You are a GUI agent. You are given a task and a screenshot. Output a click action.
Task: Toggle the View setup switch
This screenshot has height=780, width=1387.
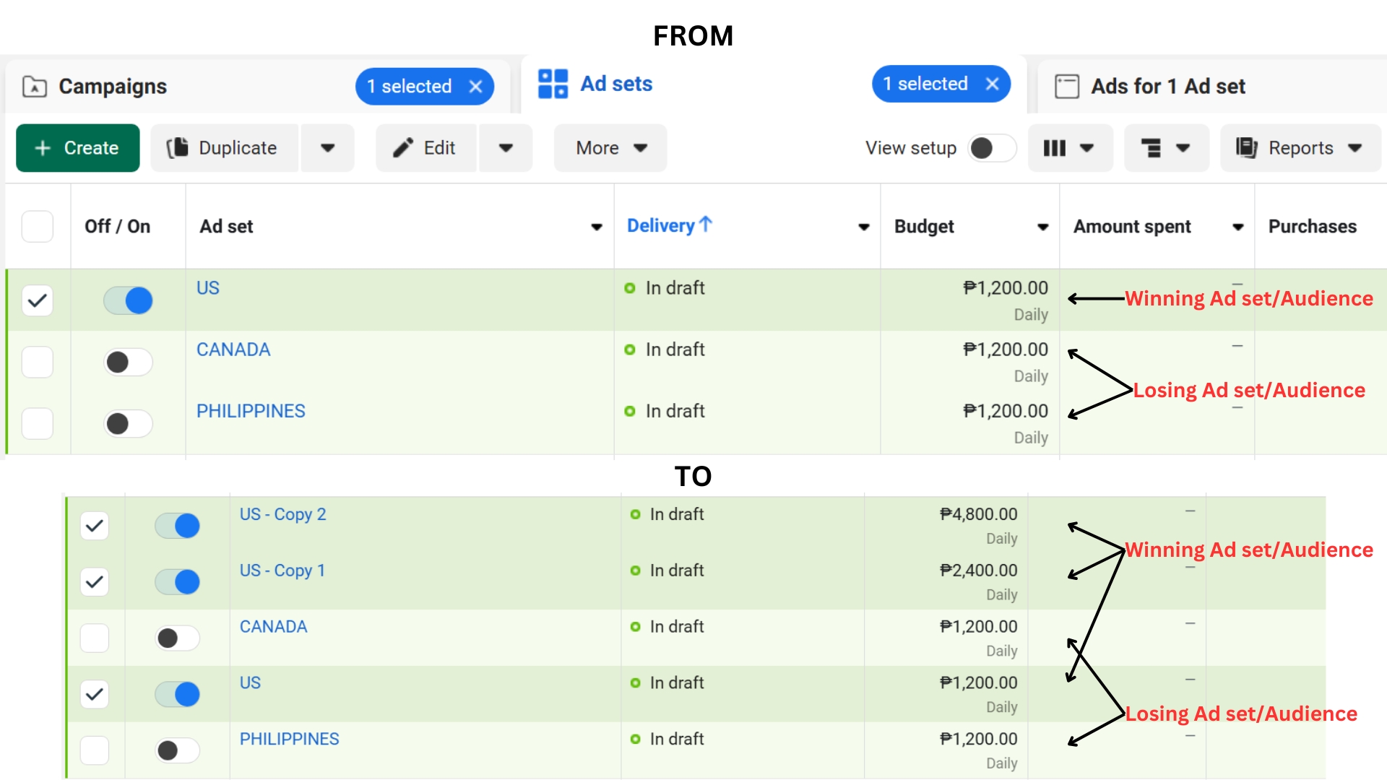click(991, 148)
